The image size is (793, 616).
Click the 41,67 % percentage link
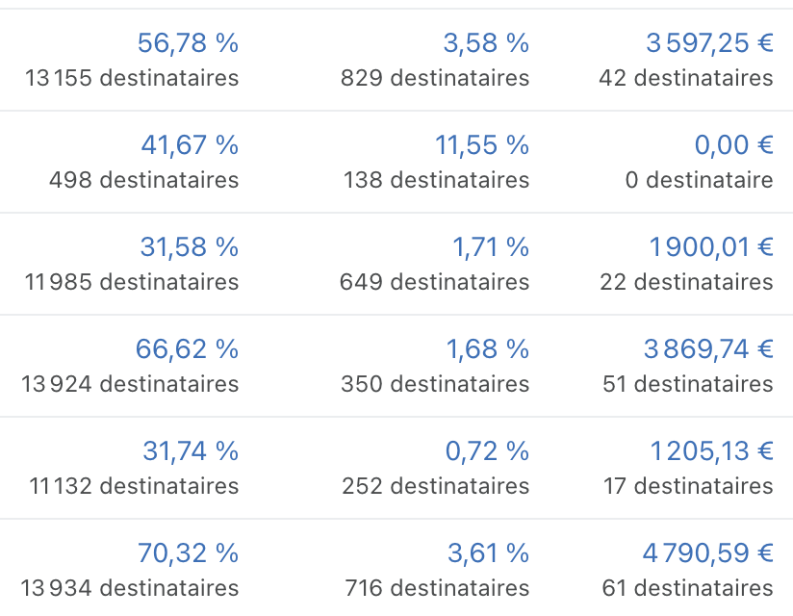tap(190, 145)
